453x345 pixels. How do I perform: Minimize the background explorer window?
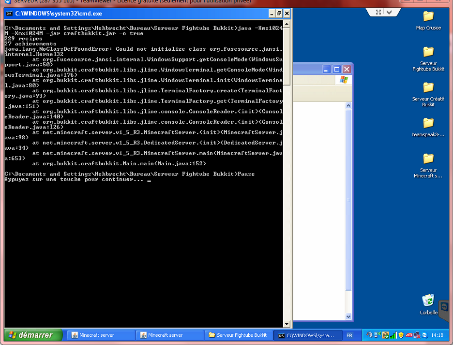tap(326, 69)
